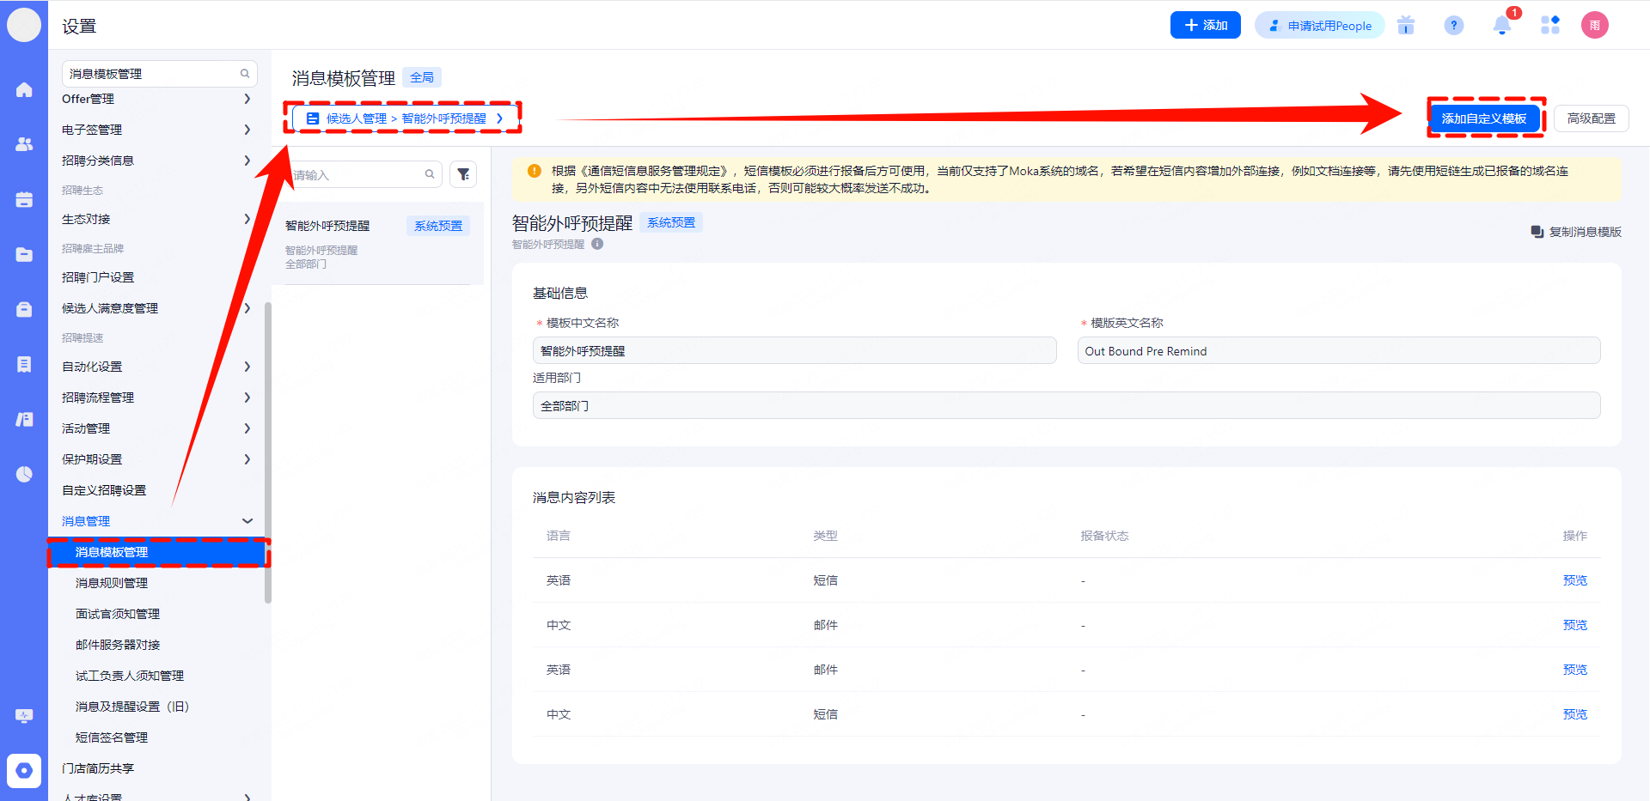Focus the 请输入 template search field

click(365, 174)
